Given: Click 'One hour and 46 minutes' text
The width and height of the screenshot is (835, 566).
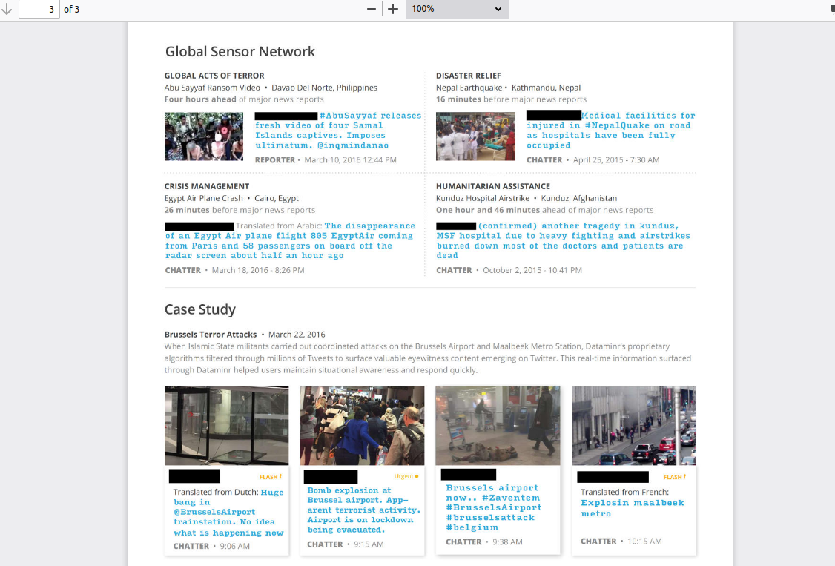Looking at the screenshot, I should pos(488,210).
